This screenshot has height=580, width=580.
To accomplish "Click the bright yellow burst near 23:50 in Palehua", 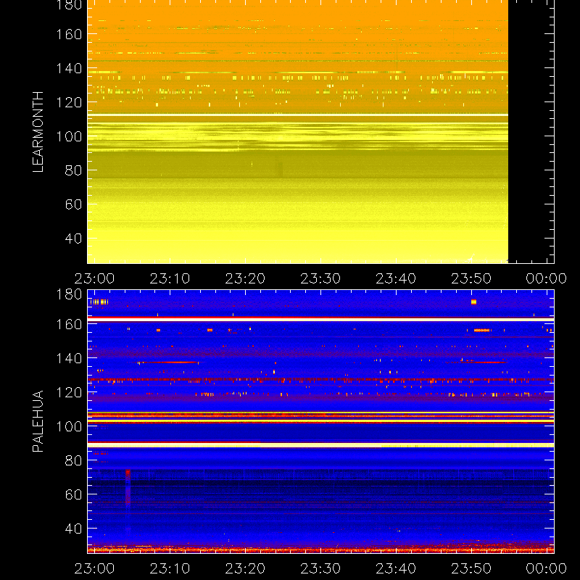I will (473, 302).
